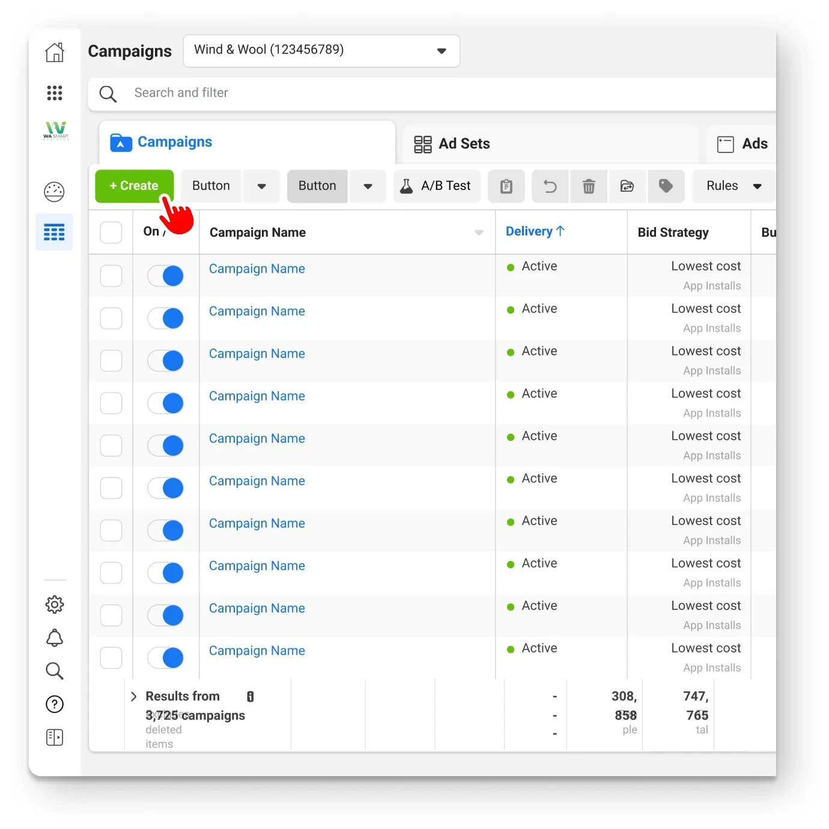Click the first white Button
The image size is (829, 829).
(x=211, y=186)
